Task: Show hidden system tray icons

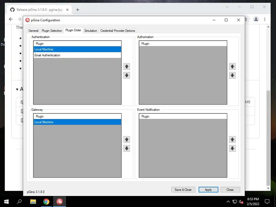Action: (x=228, y=202)
